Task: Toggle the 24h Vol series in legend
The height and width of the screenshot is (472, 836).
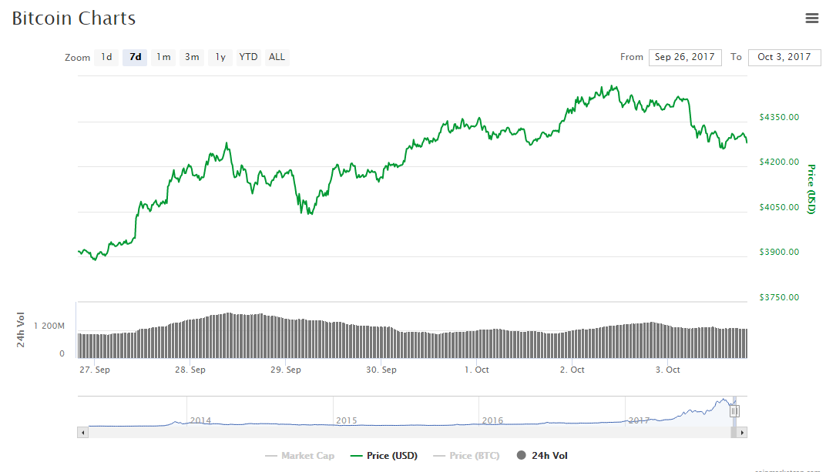Action: click(542, 456)
